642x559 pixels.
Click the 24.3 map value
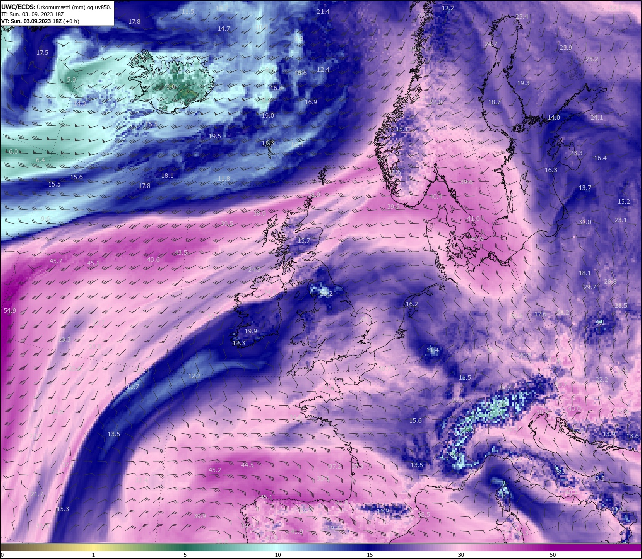pyautogui.click(x=254, y=269)
